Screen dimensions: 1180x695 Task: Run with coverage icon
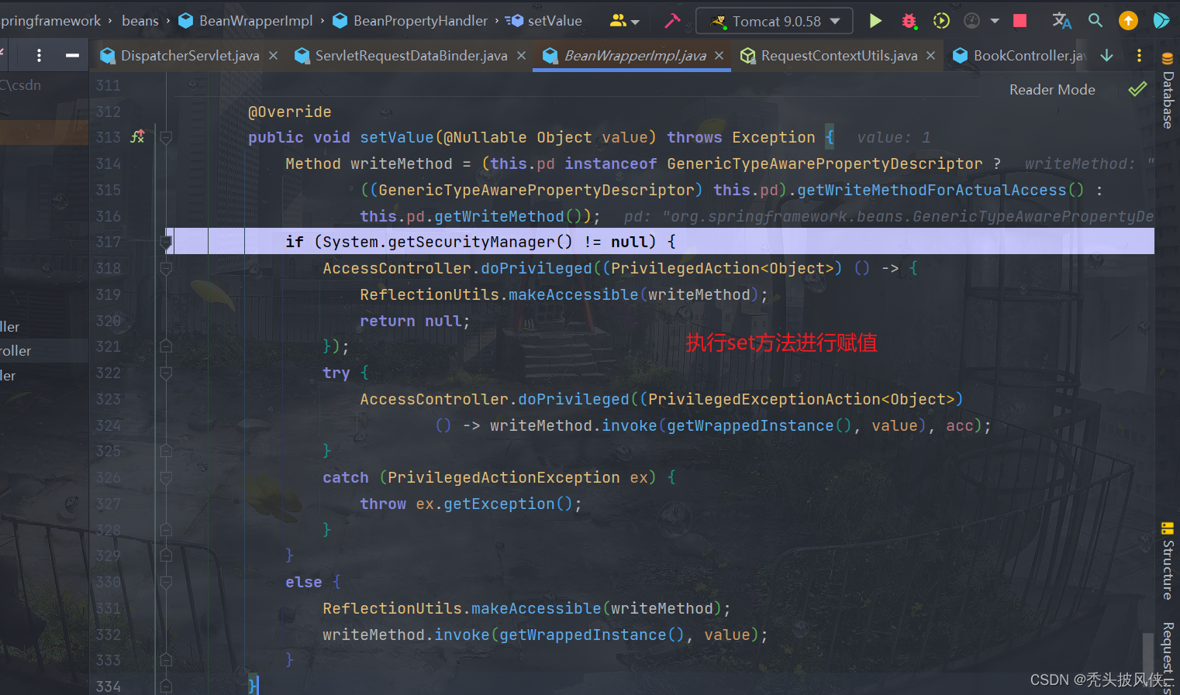(941, 21)
